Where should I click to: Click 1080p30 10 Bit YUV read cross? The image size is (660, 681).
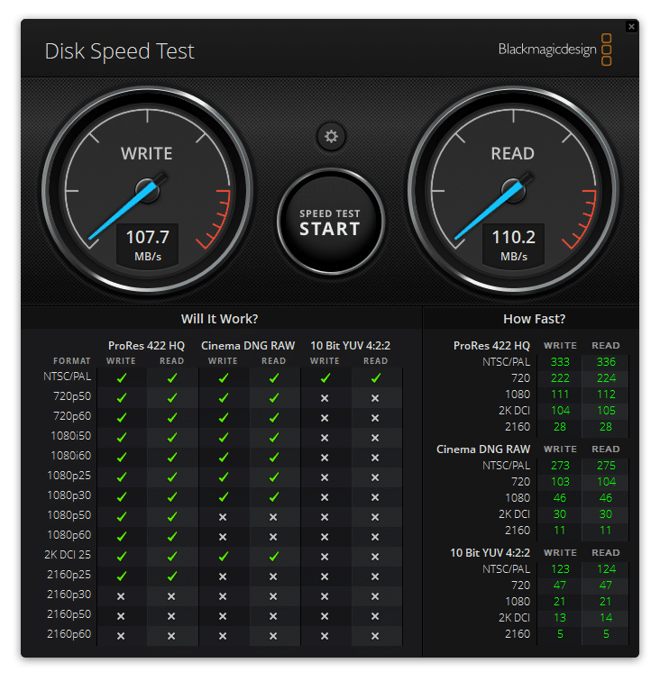point(375,497)
